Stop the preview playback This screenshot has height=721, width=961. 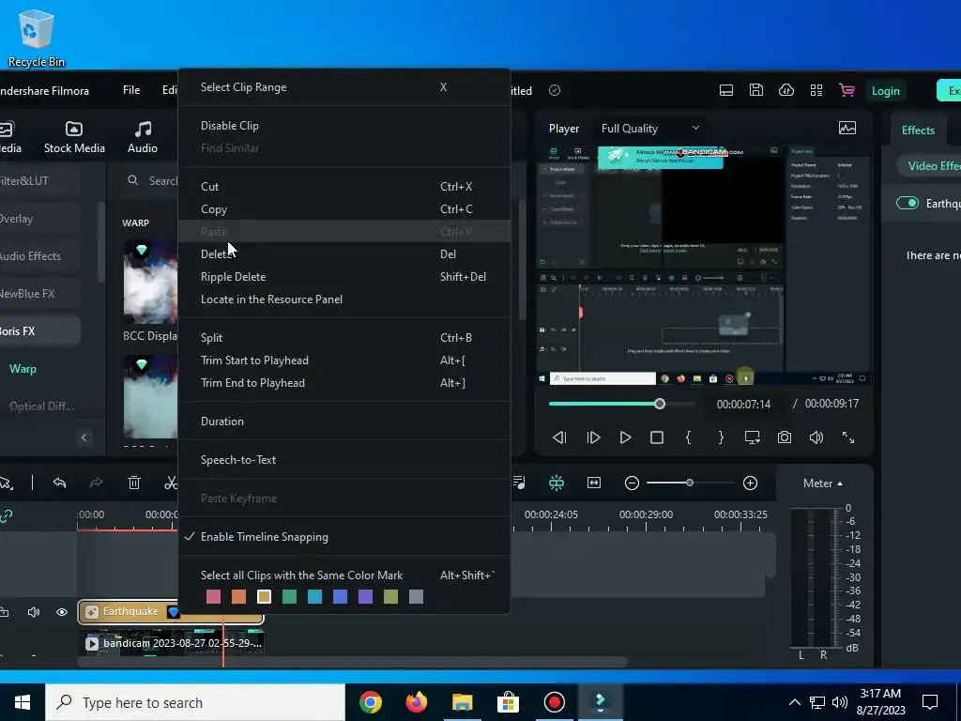(x=657, y=437)
